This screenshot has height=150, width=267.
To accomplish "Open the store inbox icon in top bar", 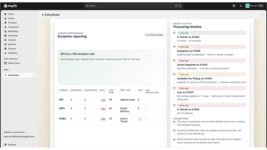I will (x=234, y=6).
